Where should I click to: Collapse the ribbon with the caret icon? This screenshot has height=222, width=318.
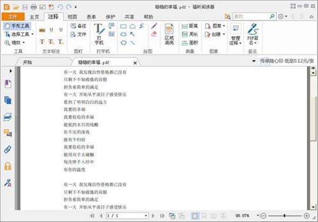click(x=311, y=16)
